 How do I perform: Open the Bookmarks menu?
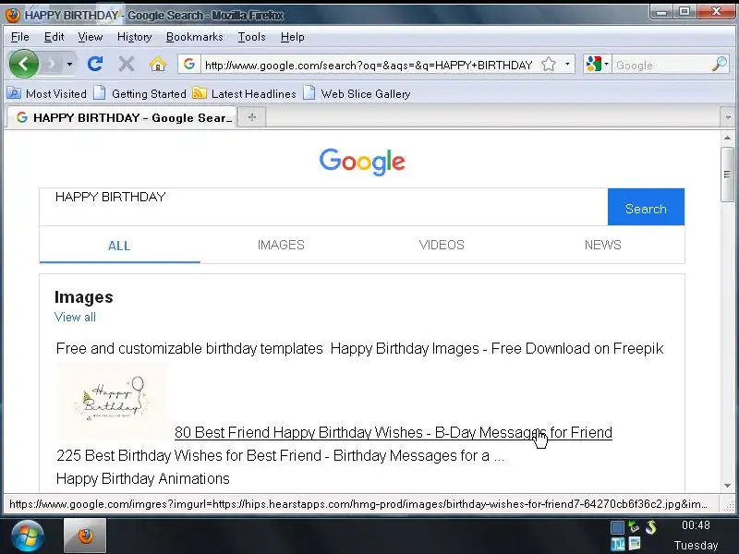coord(195,37)
